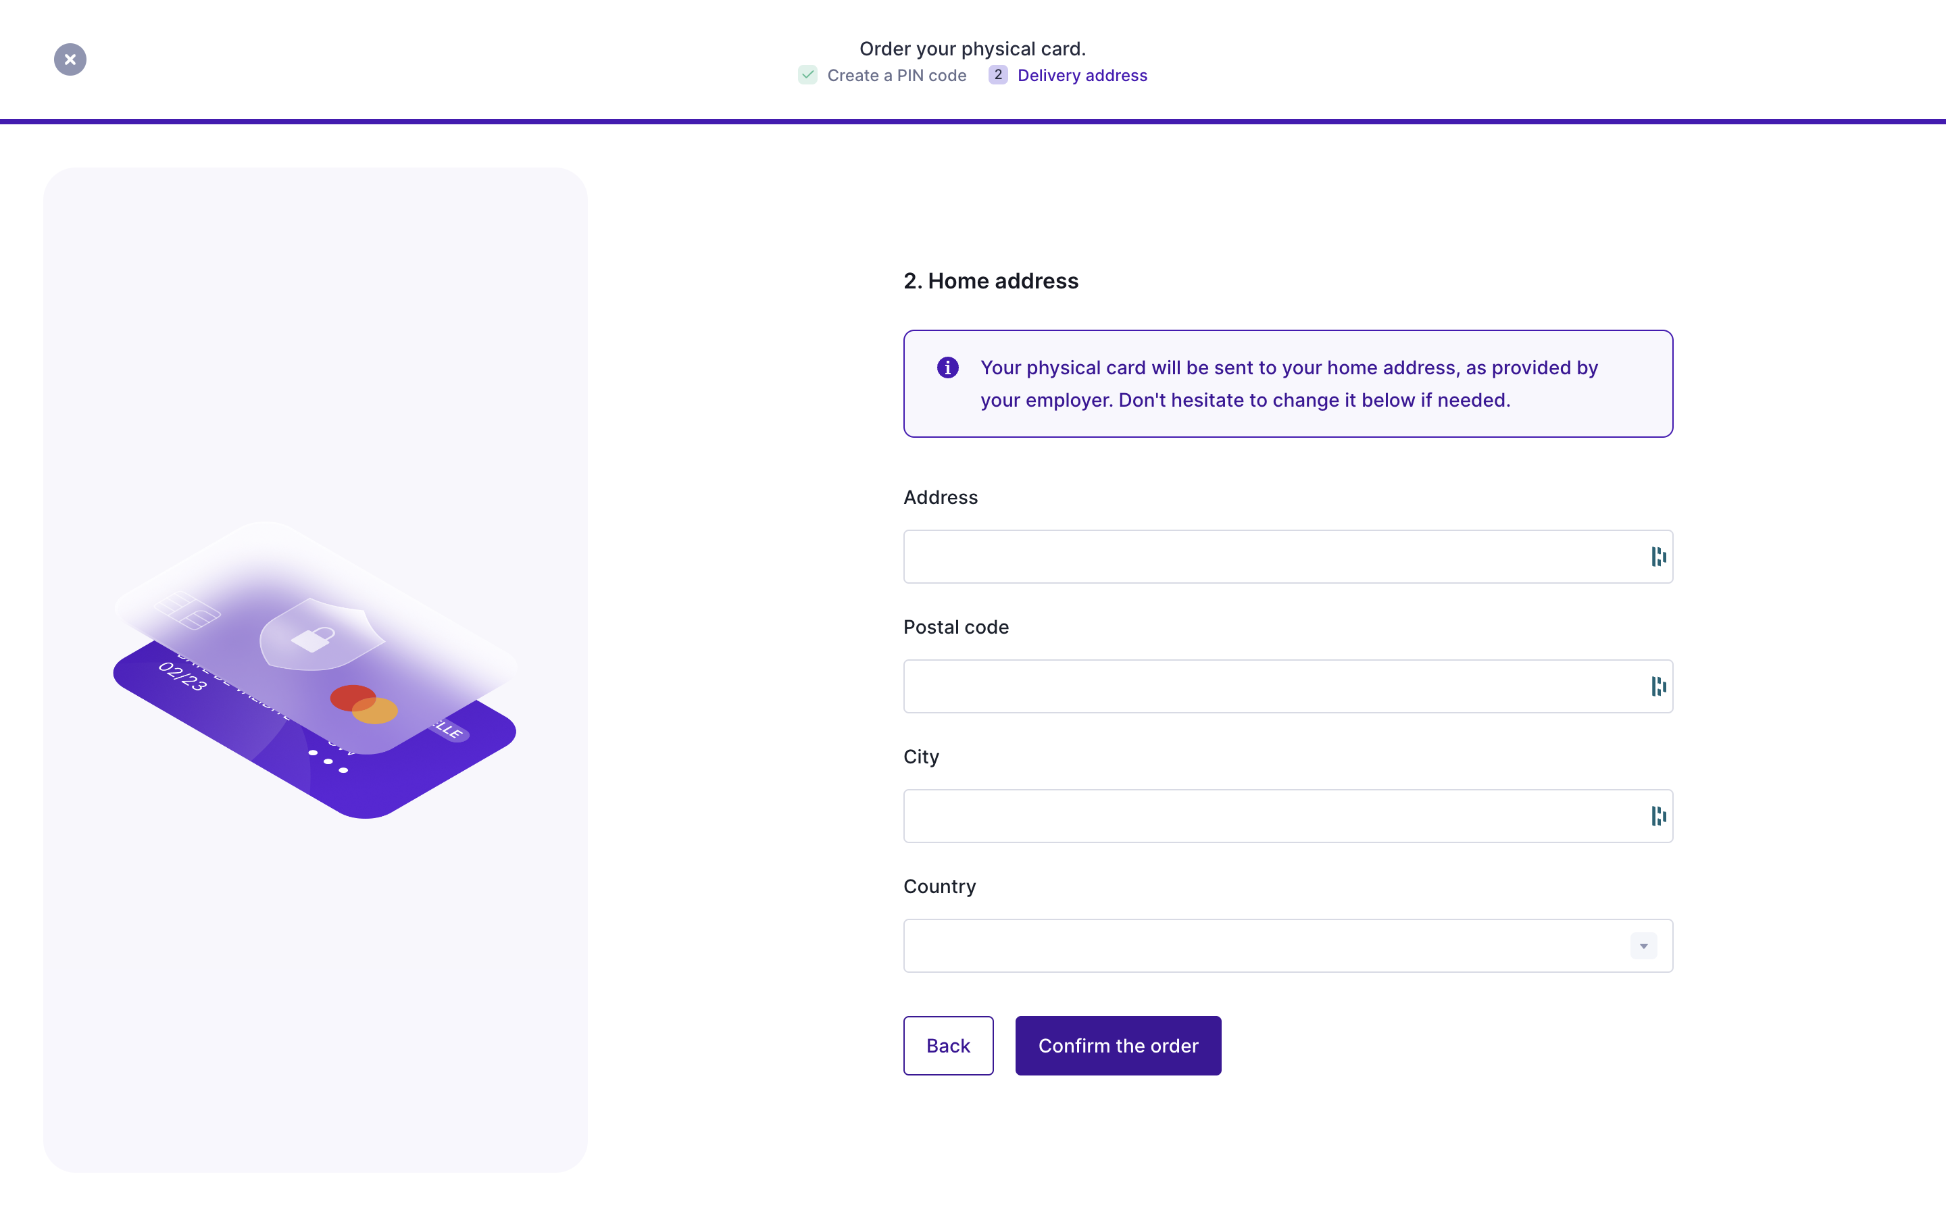This screenshot has height=1216, width=1946.
Task: Go back to Create a PIN code step
Action: [897, 75]
